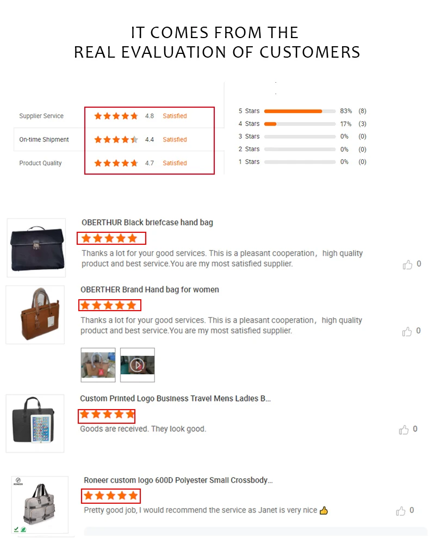
Task: Open the brown handbag product image
Action: pos(35,314)
